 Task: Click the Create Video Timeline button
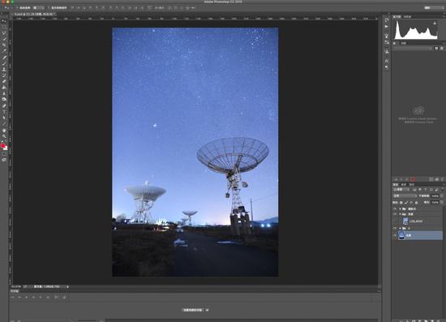coord(192,310)
